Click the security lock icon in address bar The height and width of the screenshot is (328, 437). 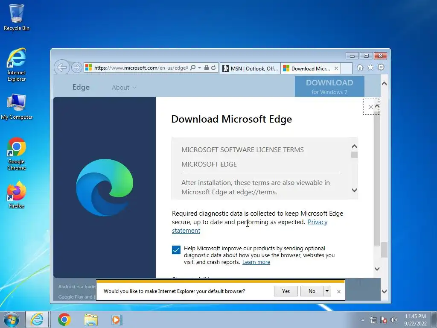point(207,68)
